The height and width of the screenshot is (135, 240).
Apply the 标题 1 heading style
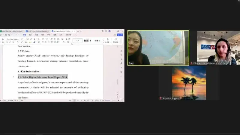pos(88,40)
